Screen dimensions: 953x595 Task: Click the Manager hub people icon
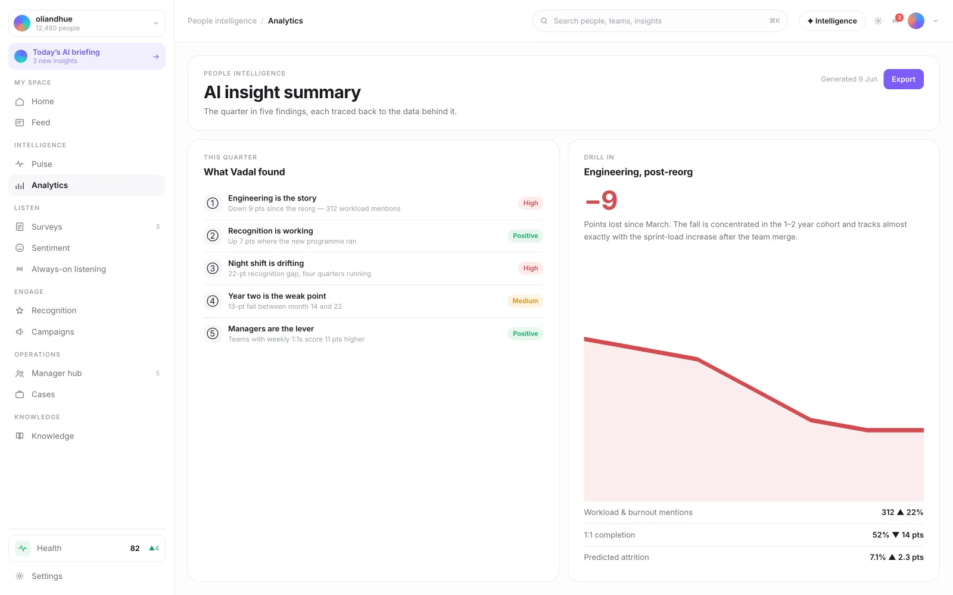pos(20,374)
